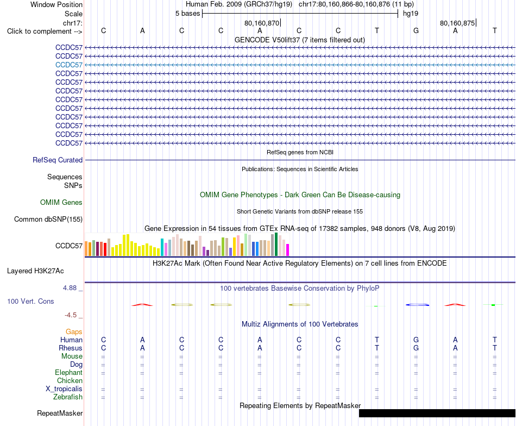The width and height of the screenshot is (516, 426).
Task: Click the 'Human' species label
Action: tap(71, 340)
